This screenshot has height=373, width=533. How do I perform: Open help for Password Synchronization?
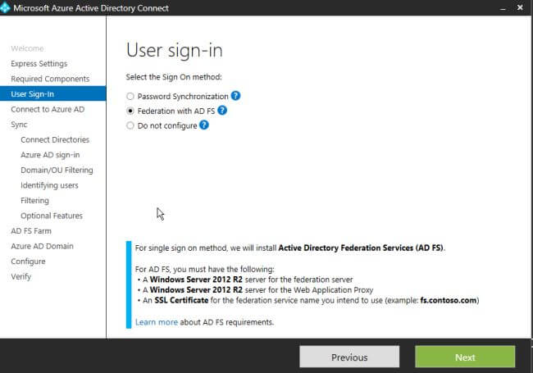coord(235,96)
